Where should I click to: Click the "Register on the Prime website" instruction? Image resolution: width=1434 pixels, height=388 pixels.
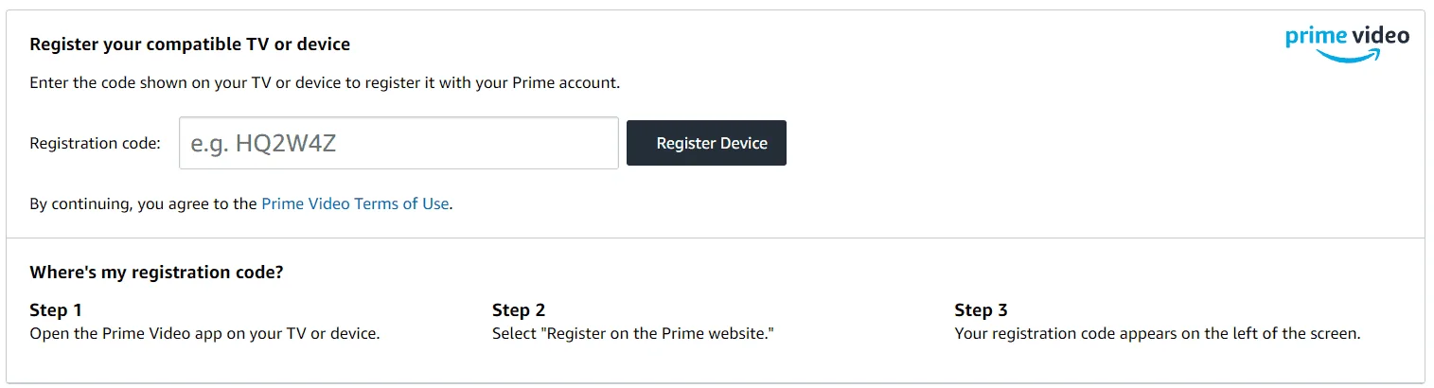click(x=633, y=334)
